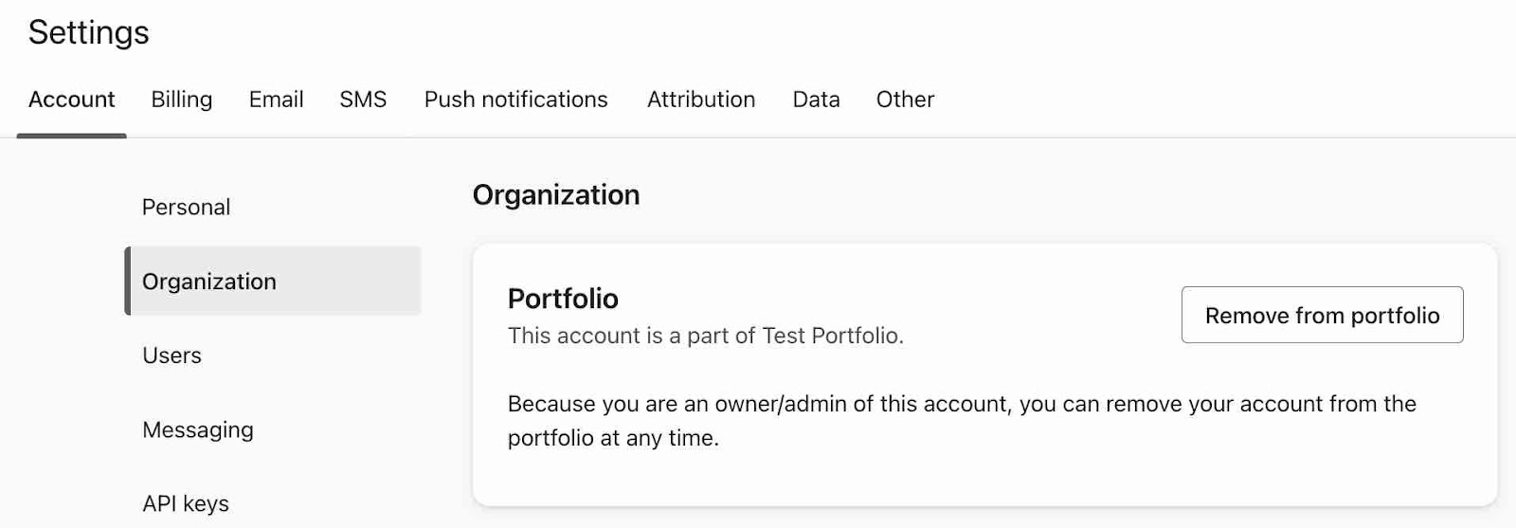1516x528 pixels.
Task: Click the Portfolio card heading
Action: pyautogui.click(x=563, y=300)
